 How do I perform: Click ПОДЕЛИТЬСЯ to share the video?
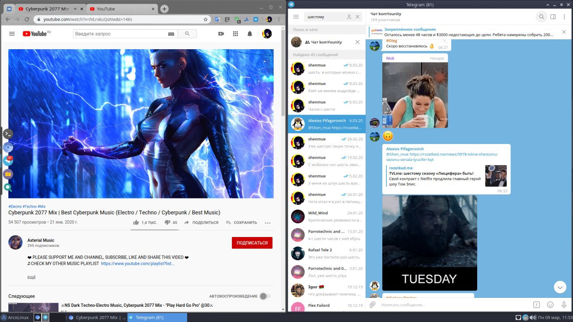201,222
